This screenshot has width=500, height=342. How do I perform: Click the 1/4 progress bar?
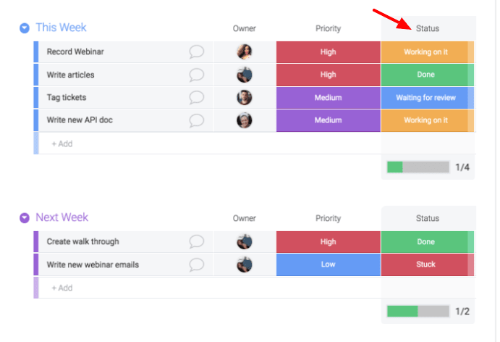[x=418, y=167]
